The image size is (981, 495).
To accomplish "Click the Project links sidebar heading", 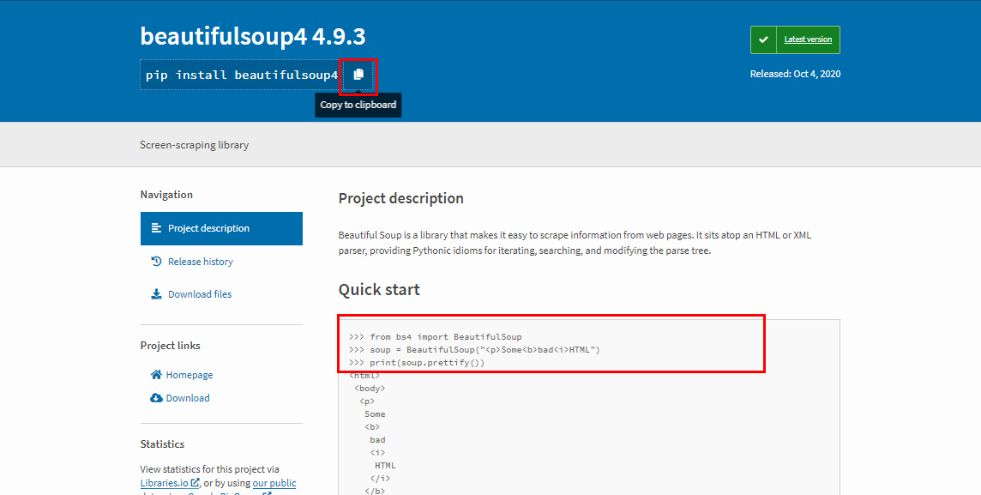I will [x=170, y=346].
